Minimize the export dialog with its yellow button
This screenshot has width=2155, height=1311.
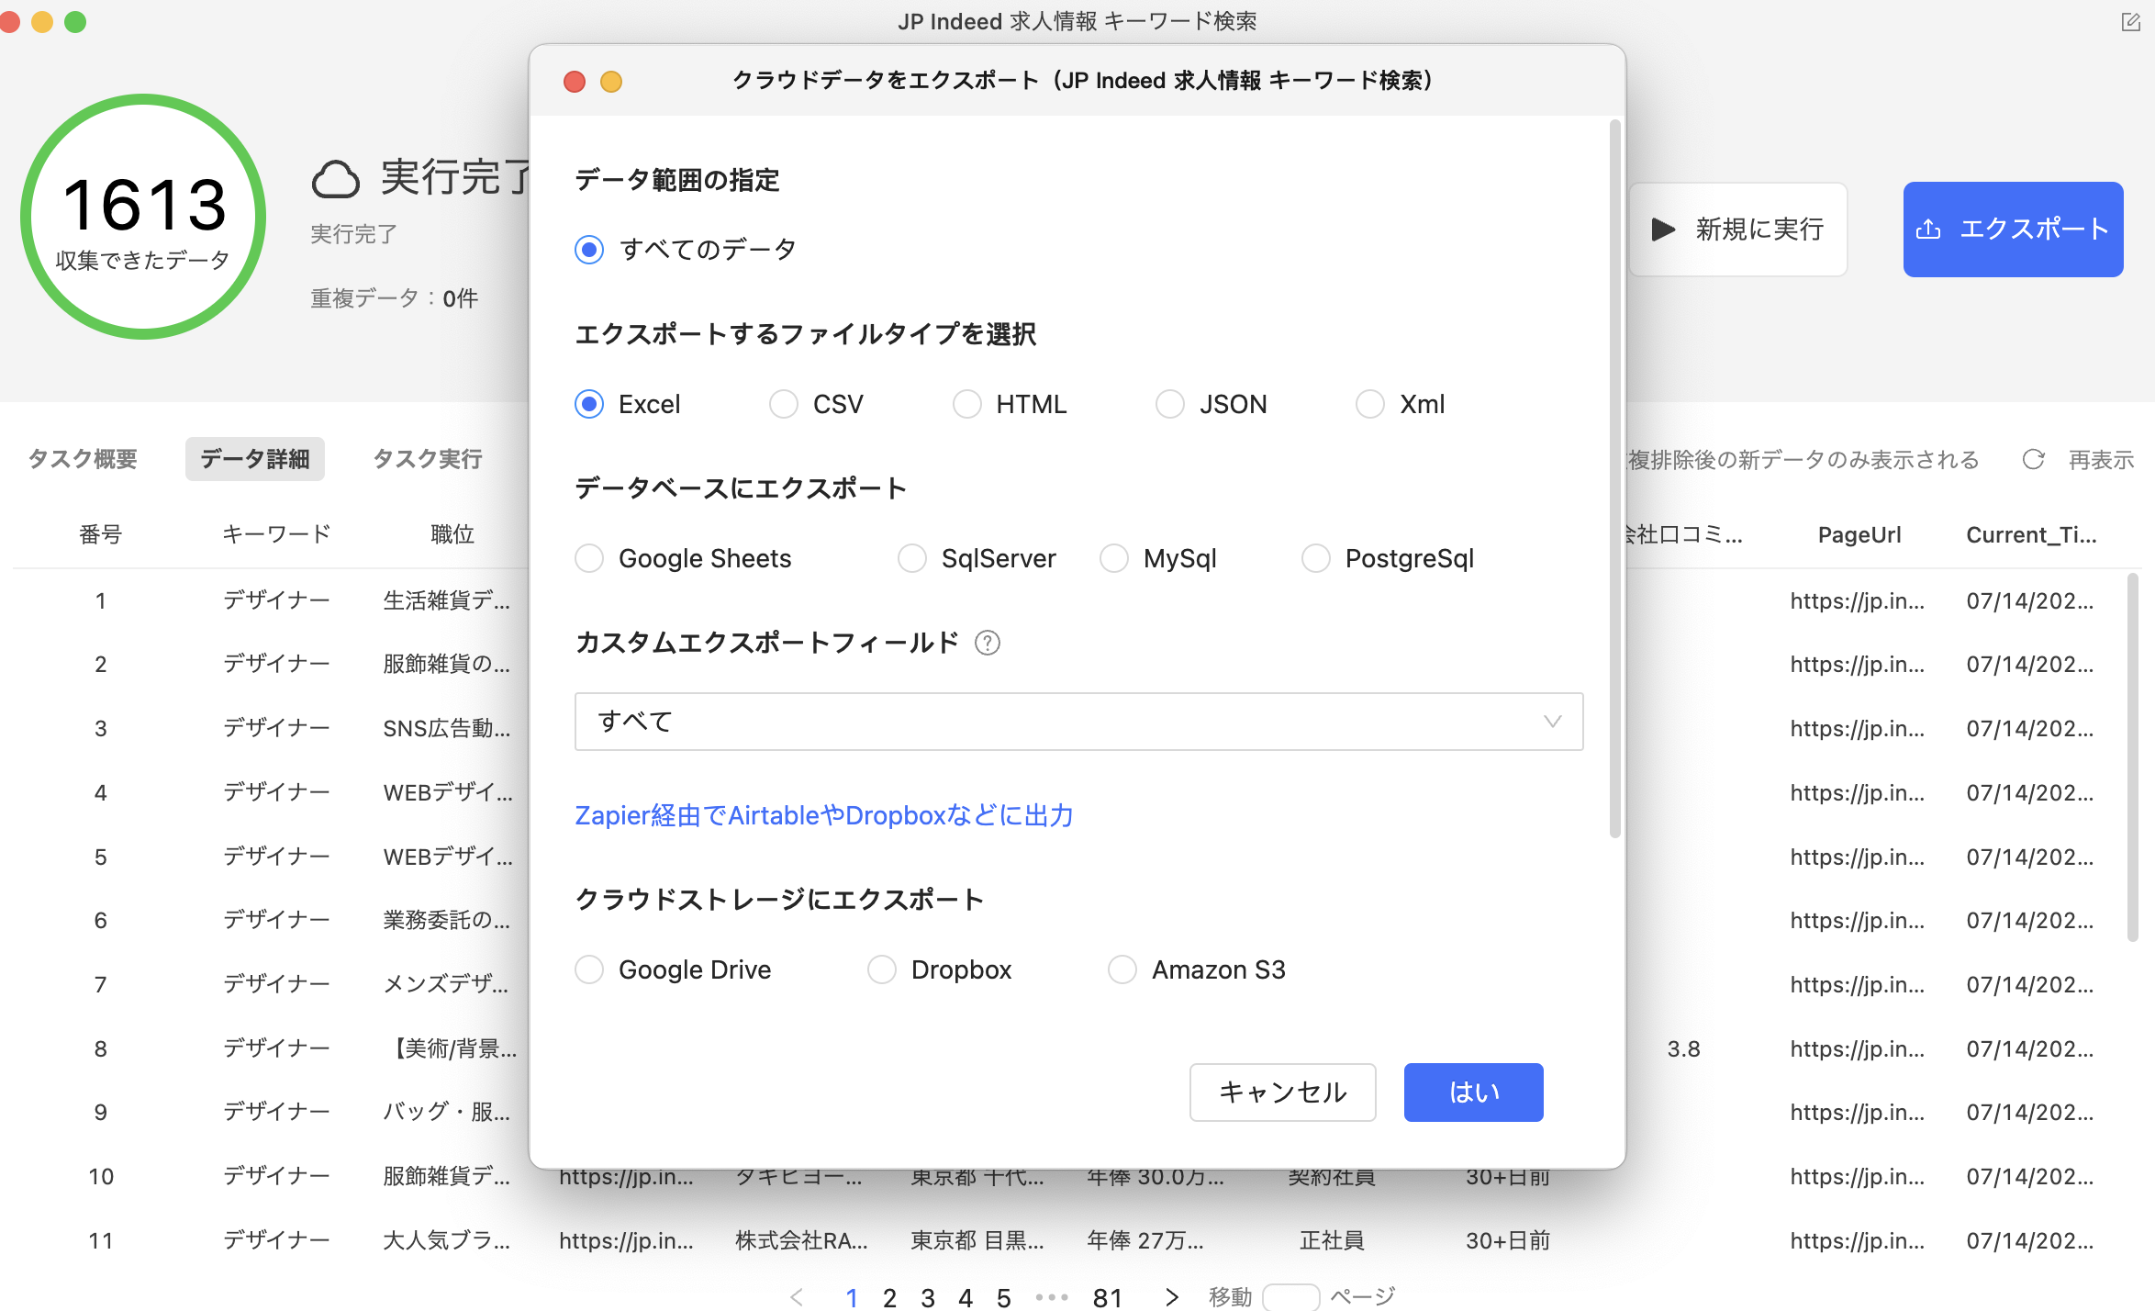coord(611,82)
